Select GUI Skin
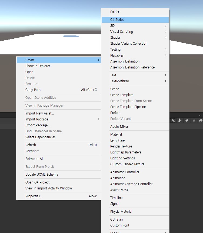This screenshot has height=233, width=203. tap(135, 219)
